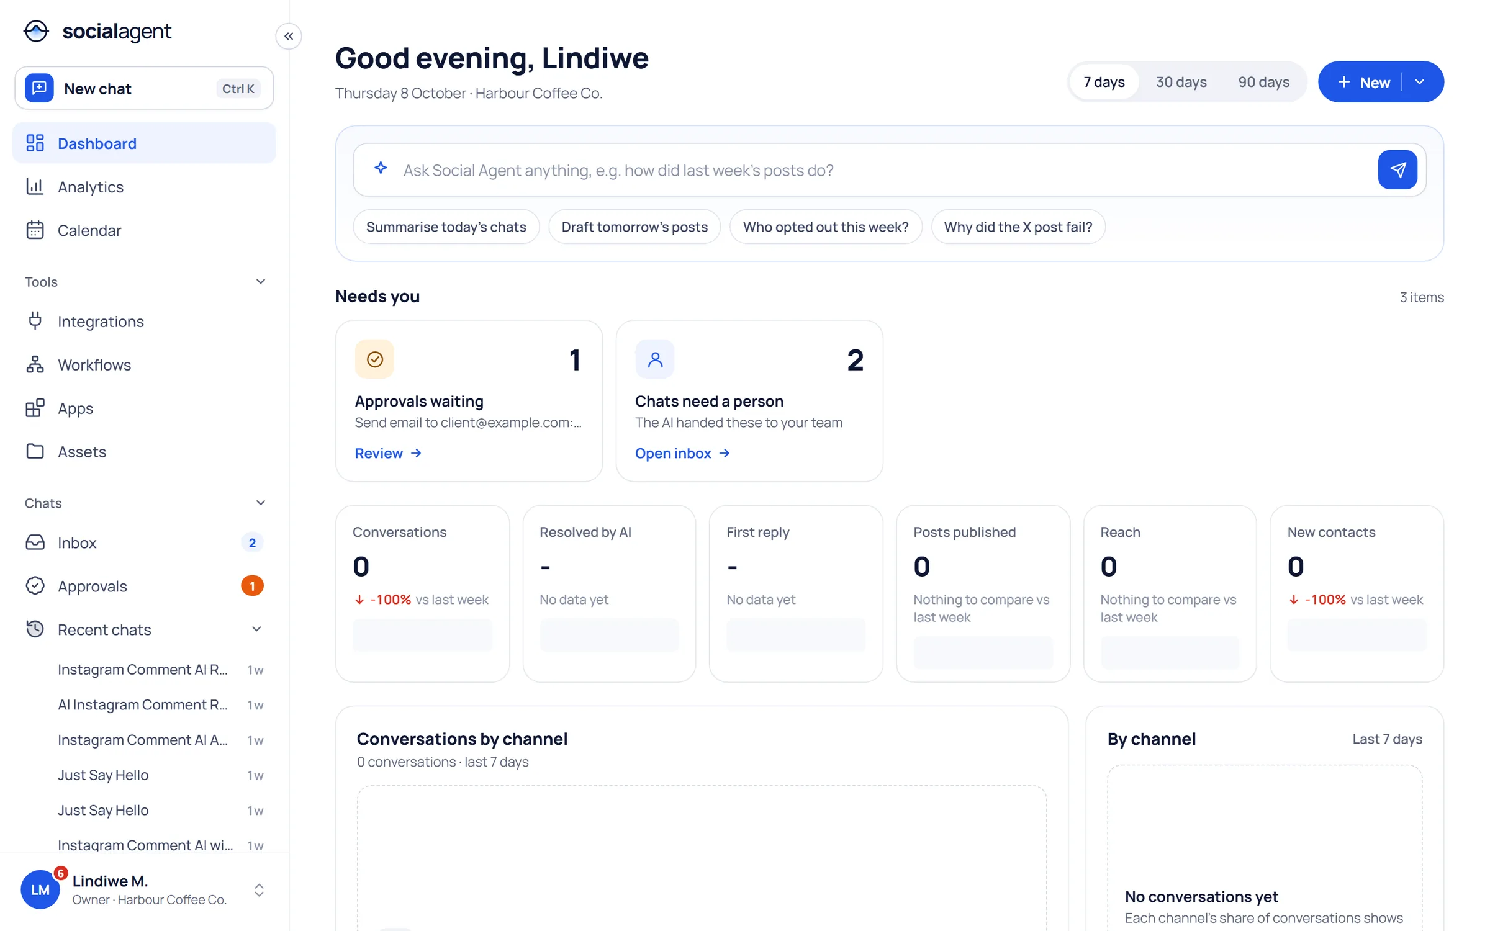Click the New chat message icon
Image resolution: width=1490 pixels, height=931 pixels.
(x=39, y=88)
